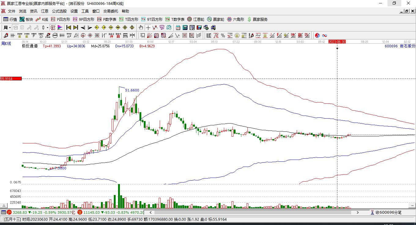
Task: Step back with the black left arrow
Action: [x=83, y=28]
